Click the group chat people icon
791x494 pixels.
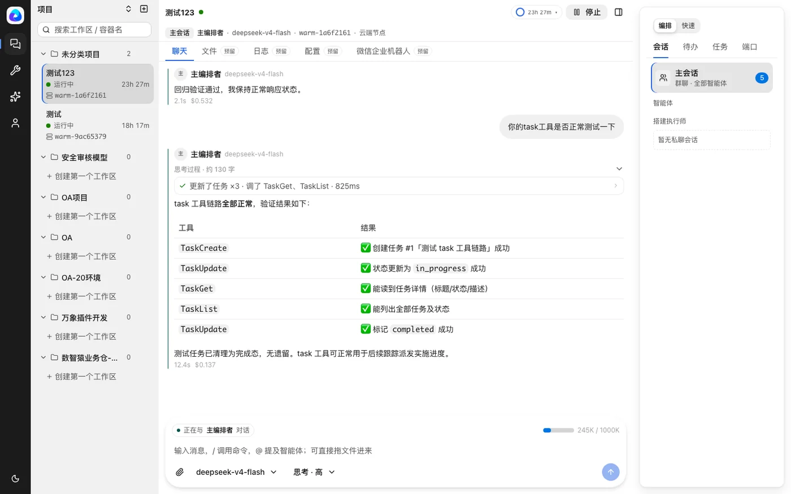pos(664,78)
